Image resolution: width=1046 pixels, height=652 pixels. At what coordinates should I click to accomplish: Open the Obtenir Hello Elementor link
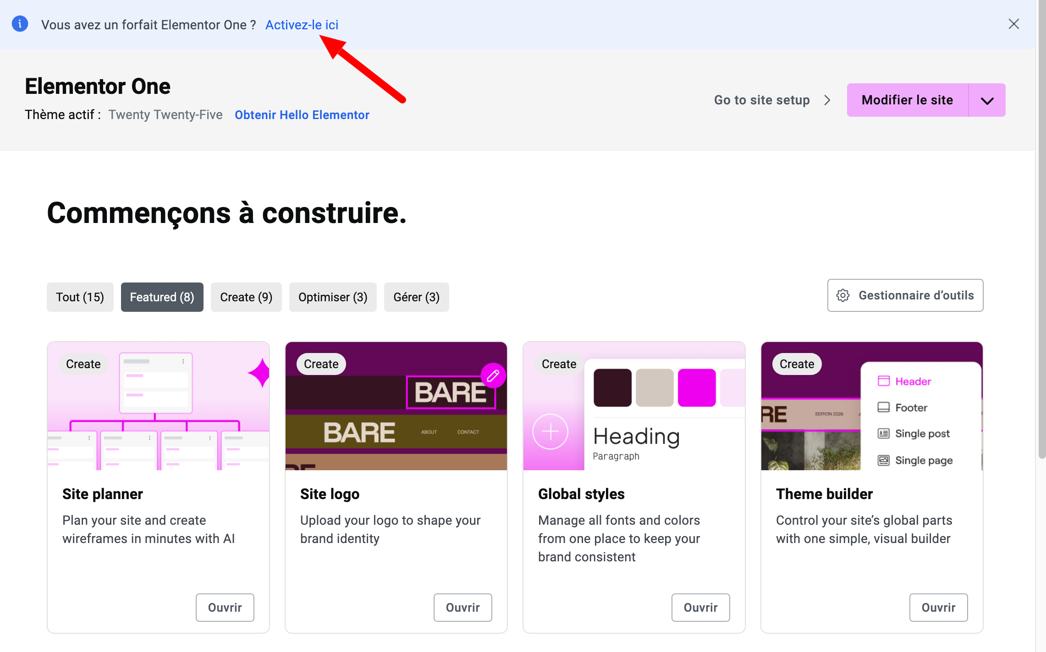coord(302,115)
